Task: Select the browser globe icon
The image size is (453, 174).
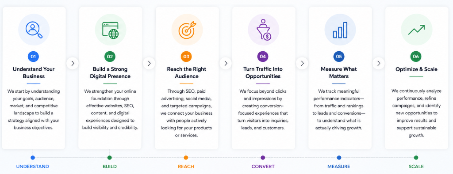Action: pyautogui.click(x=110, y=30)
